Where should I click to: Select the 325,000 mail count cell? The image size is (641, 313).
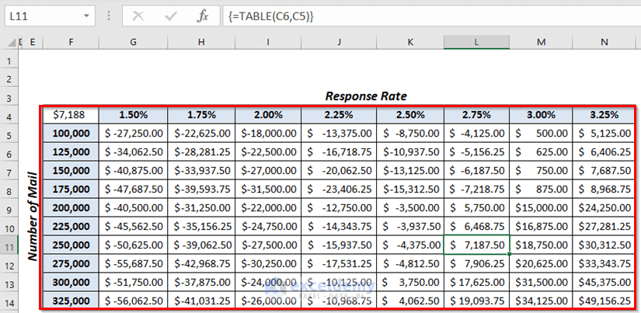point(70,301)
